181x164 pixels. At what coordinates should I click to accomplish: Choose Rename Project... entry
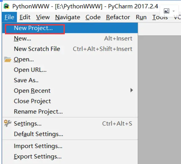click(x=70, y=112)
